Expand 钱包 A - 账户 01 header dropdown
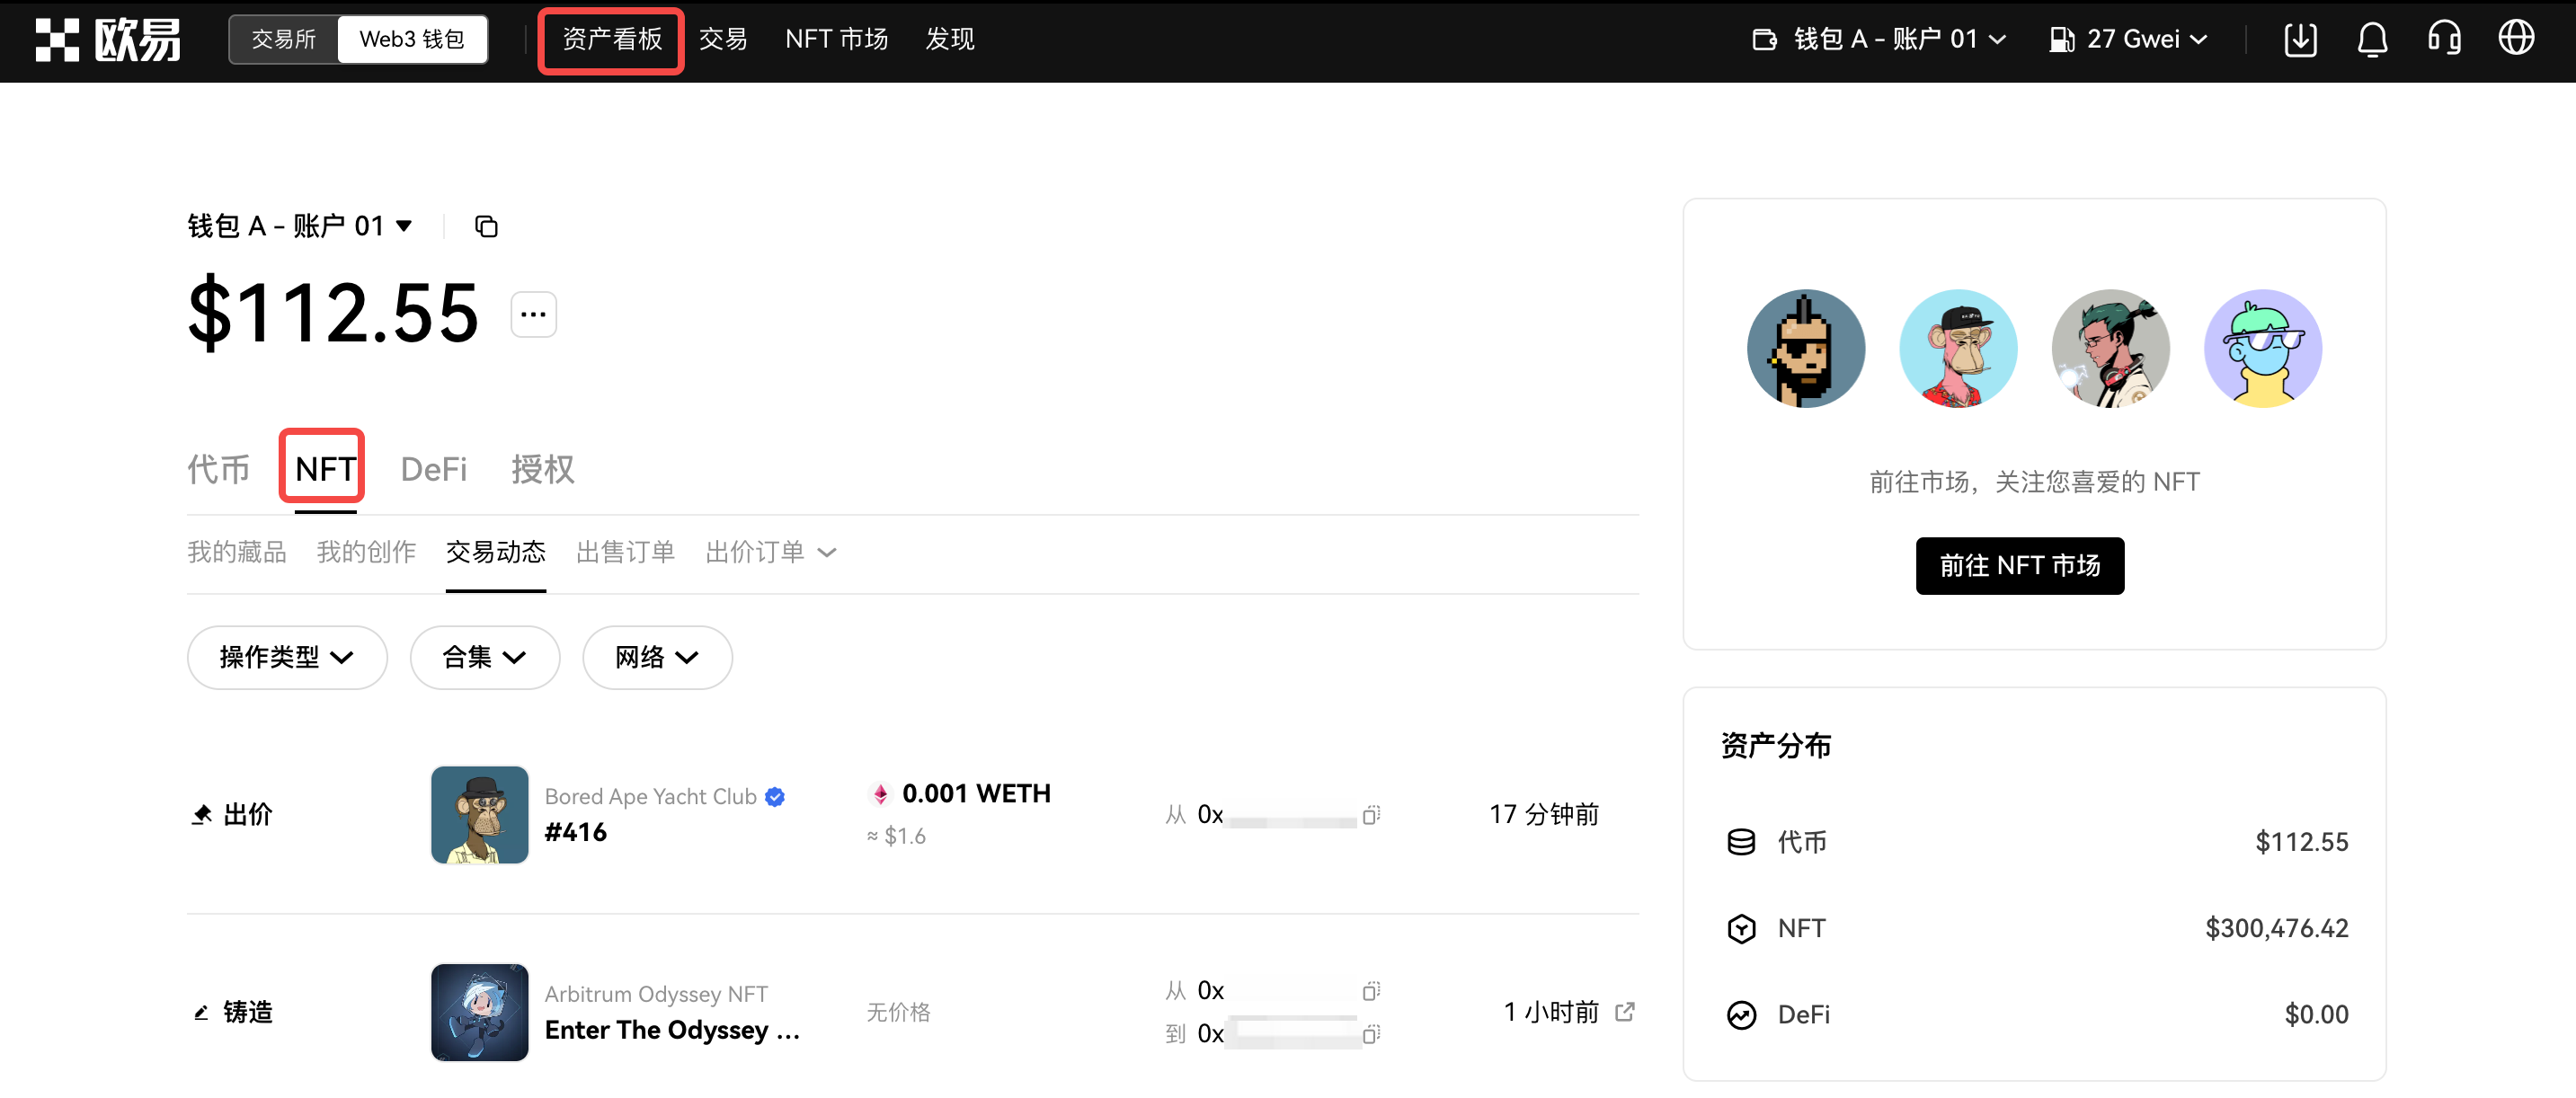 pyautogui.click(x=1880, y=40)
